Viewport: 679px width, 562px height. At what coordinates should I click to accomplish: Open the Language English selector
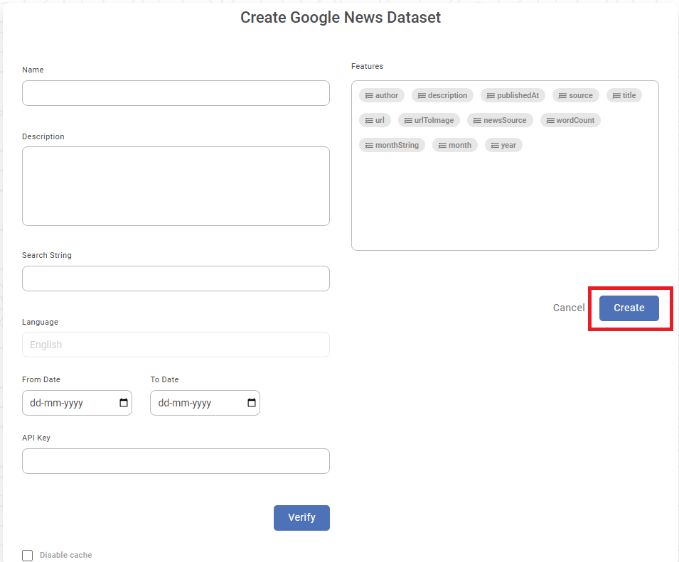click(176, 345)
